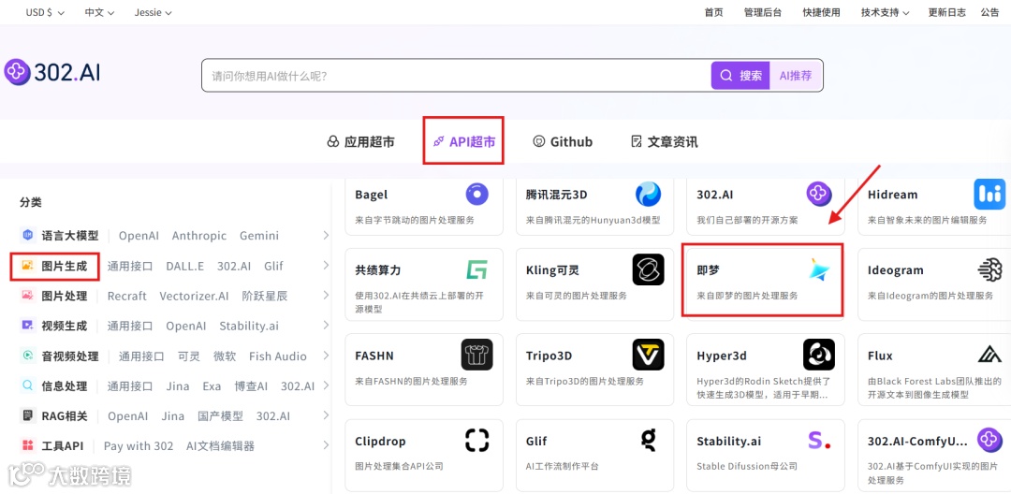Expand the 图片处理 row chevron

tap(326, 296)
